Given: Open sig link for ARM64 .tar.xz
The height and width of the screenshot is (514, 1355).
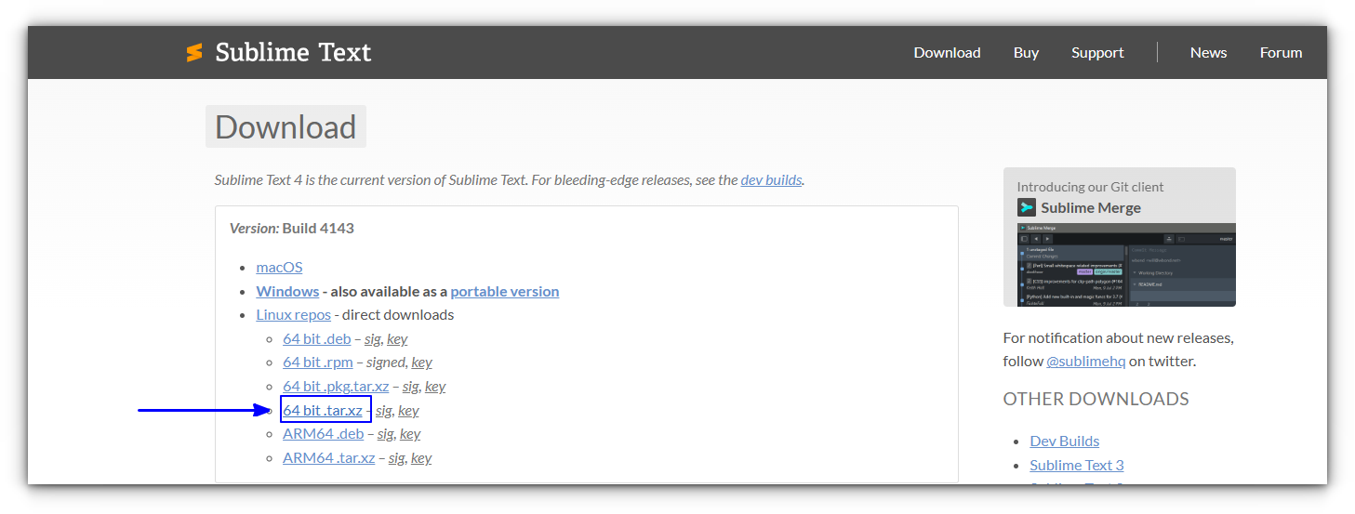Looking at the screenshot, I should tap(397, 457).
